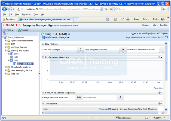This screenshot has height=121, width=171.
Task: Open the browser Favorites menu
Action: (x=26, y=14)
